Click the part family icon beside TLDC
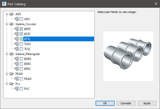 tap(16, 44)
